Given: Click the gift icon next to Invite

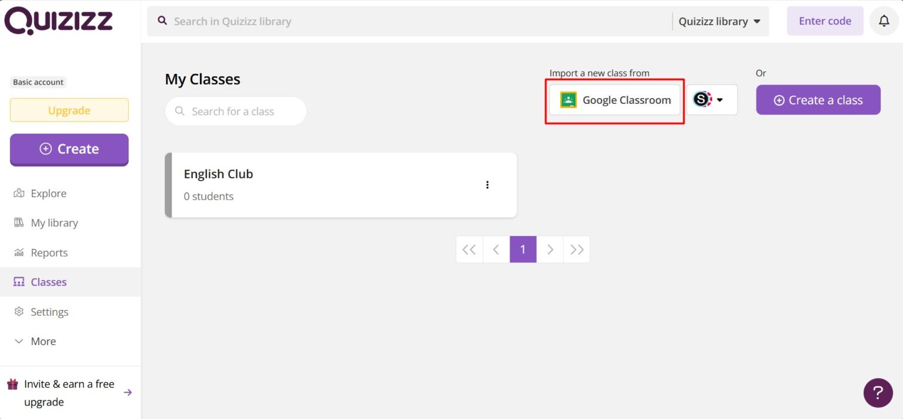Looking at the screenshot, I should click(12, 383).
